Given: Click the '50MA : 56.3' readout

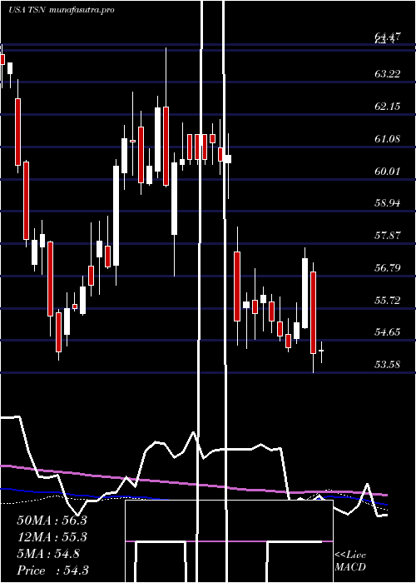Looking at the screenshot, I should point(52,521).
